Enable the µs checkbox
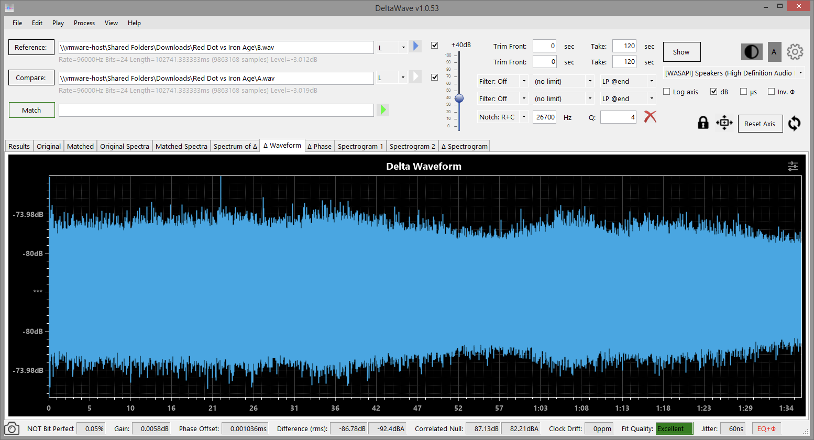Screen dimensions: 814x440 (x=743, y=92)
